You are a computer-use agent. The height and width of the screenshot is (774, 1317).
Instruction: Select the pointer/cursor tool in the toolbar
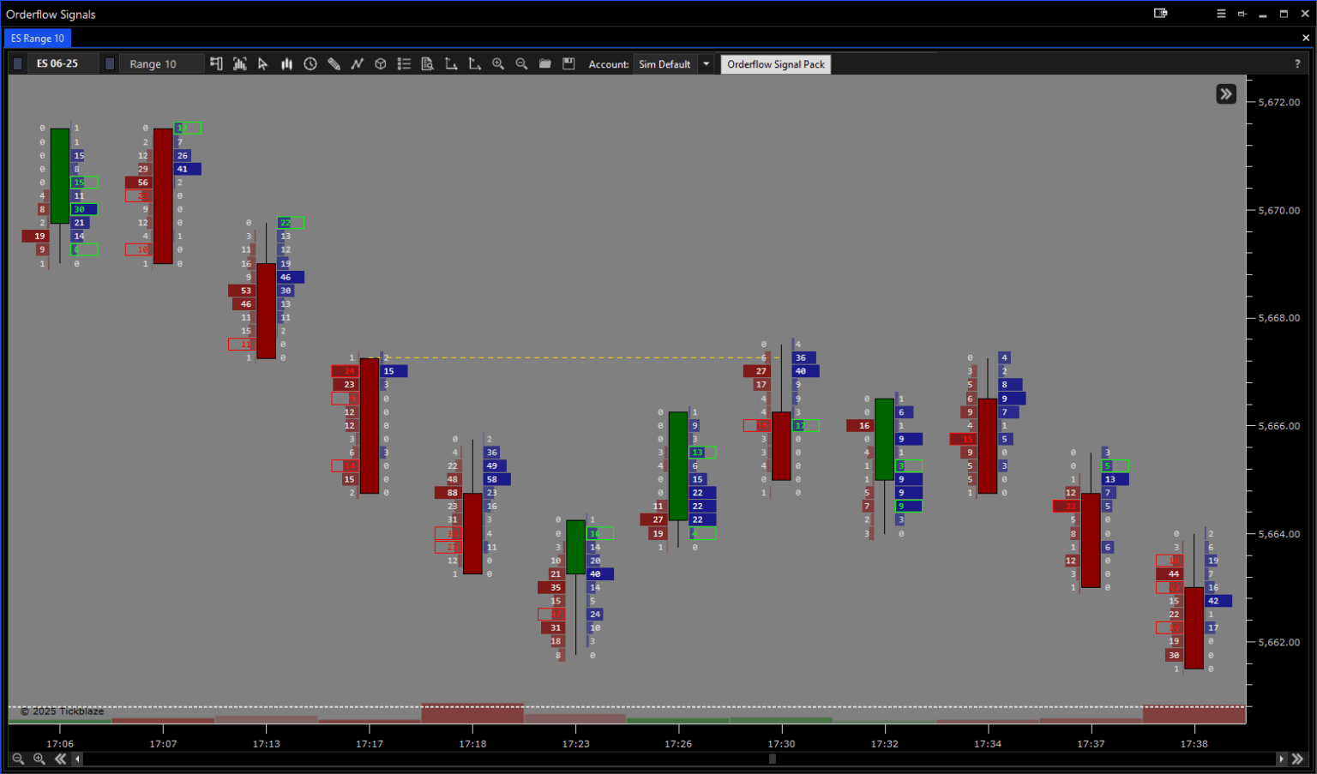[x=263, y=63]
